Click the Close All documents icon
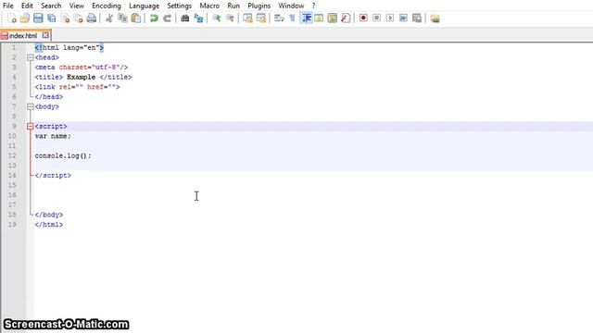593x333 pixels. point(78,18)
